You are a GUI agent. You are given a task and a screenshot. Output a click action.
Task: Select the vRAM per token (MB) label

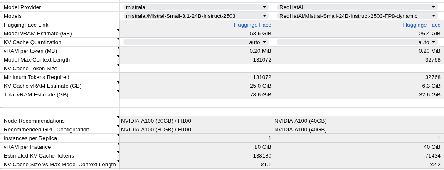click(x=61, y=51)
